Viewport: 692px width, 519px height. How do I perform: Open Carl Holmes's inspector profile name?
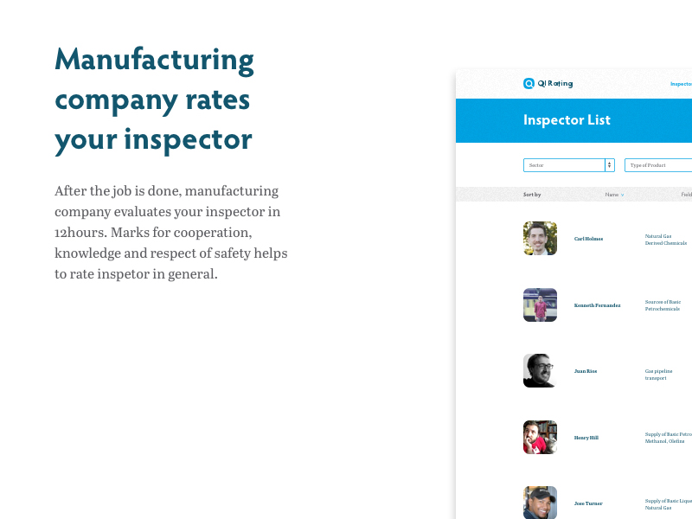click(x=588, y=239)
